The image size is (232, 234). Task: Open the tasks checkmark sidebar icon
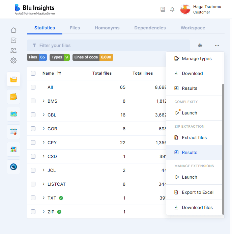click(x=13, y=40)
